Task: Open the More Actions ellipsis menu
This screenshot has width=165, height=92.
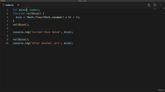Action: click(160, 5)
